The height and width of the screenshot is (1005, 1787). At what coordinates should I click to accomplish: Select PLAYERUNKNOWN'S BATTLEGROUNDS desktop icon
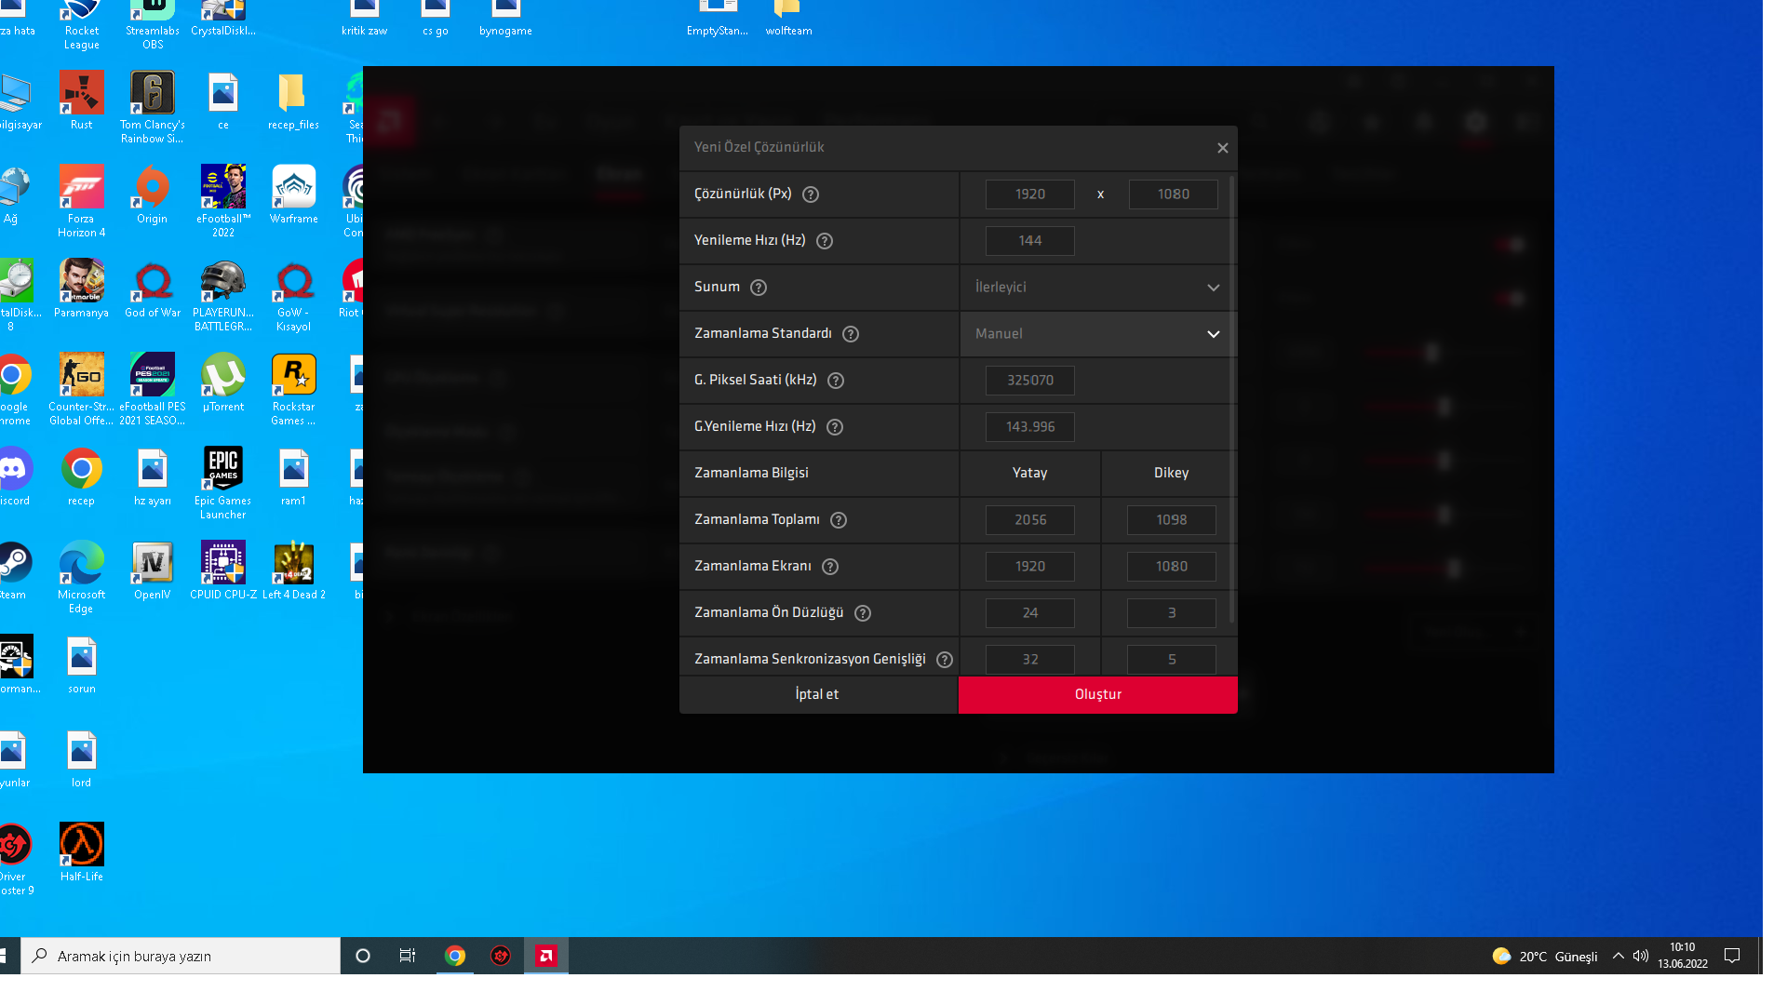[223, 295]
